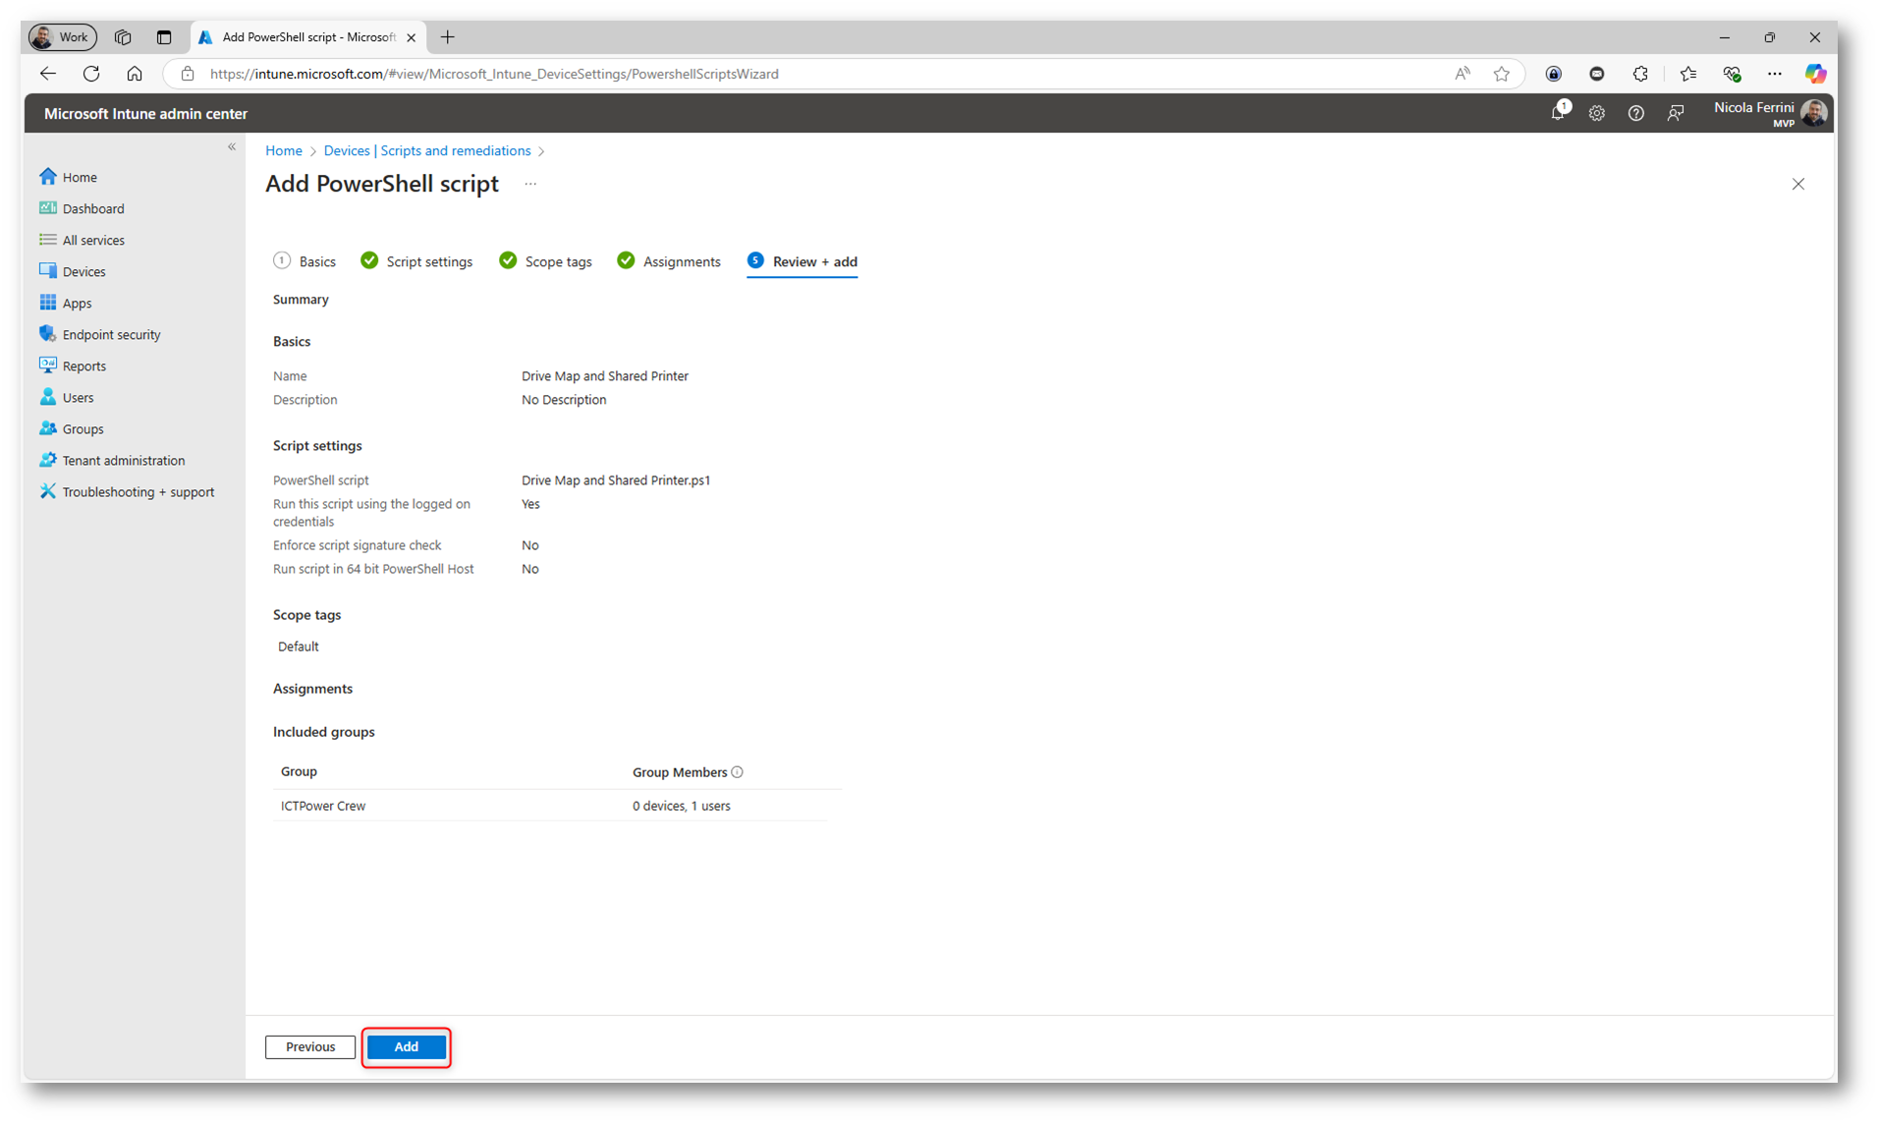Open Devices | Scripts and remediations breadcrumb

[x=427, y=150]
